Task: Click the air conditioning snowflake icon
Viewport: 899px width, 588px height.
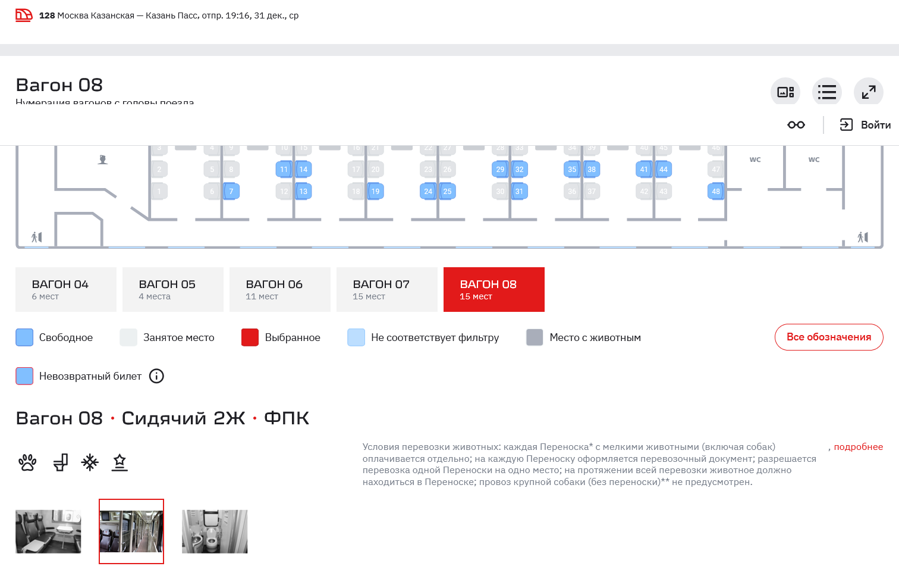Action: point(90,462)
